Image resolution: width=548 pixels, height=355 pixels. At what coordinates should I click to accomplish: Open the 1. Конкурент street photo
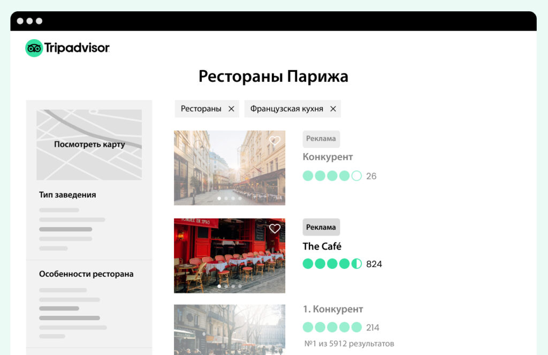click(230, 330)
